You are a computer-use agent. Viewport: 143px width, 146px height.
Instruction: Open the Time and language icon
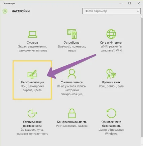(111, 74)
